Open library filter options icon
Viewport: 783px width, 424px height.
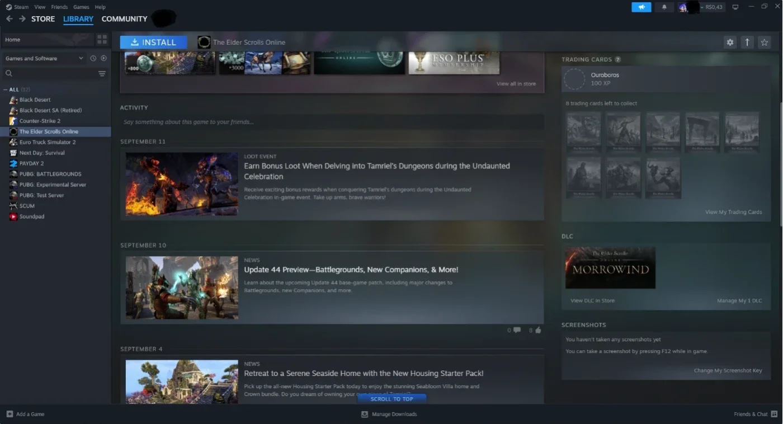(102, 73)
